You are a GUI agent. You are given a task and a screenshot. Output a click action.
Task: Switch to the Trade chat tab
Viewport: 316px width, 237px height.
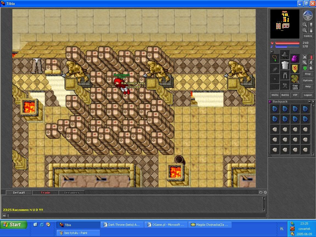pyautogui.click(x=45, y=193)
